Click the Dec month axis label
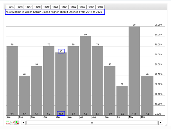This screenshot has height=130, width=171. pyautogui.click(x=143, y=117)
